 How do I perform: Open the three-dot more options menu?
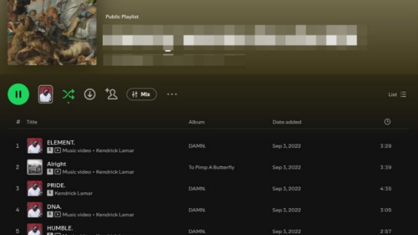coord(172,94)
